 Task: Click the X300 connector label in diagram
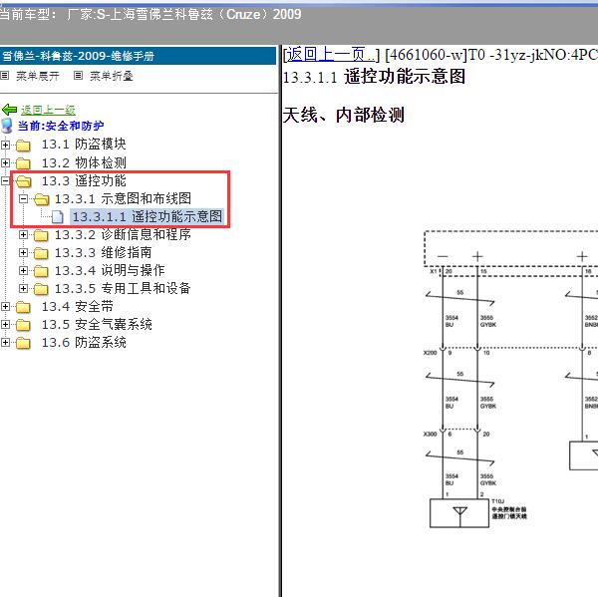pyautogui.click(x=430, y=435)
